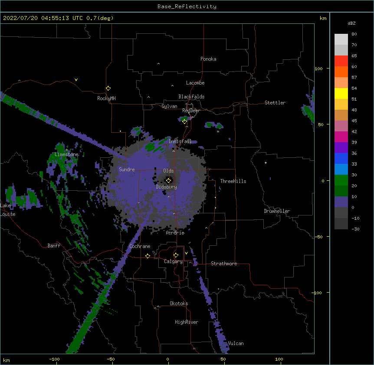Click the Banff town label
Screen dimensions: 374x365
point(54,246)
